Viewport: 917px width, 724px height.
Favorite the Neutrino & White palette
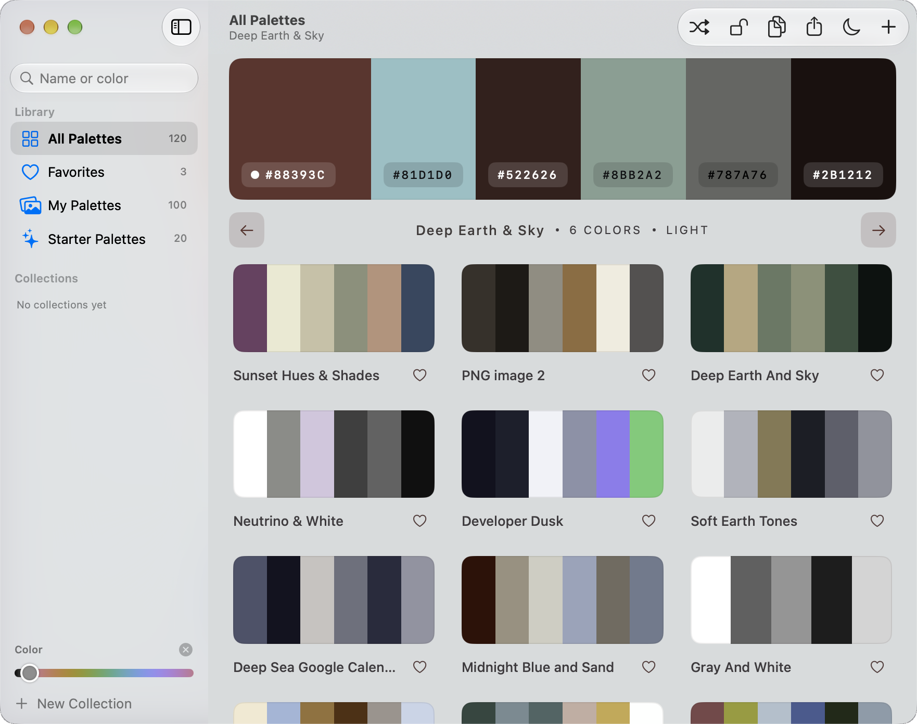(420, 521)
